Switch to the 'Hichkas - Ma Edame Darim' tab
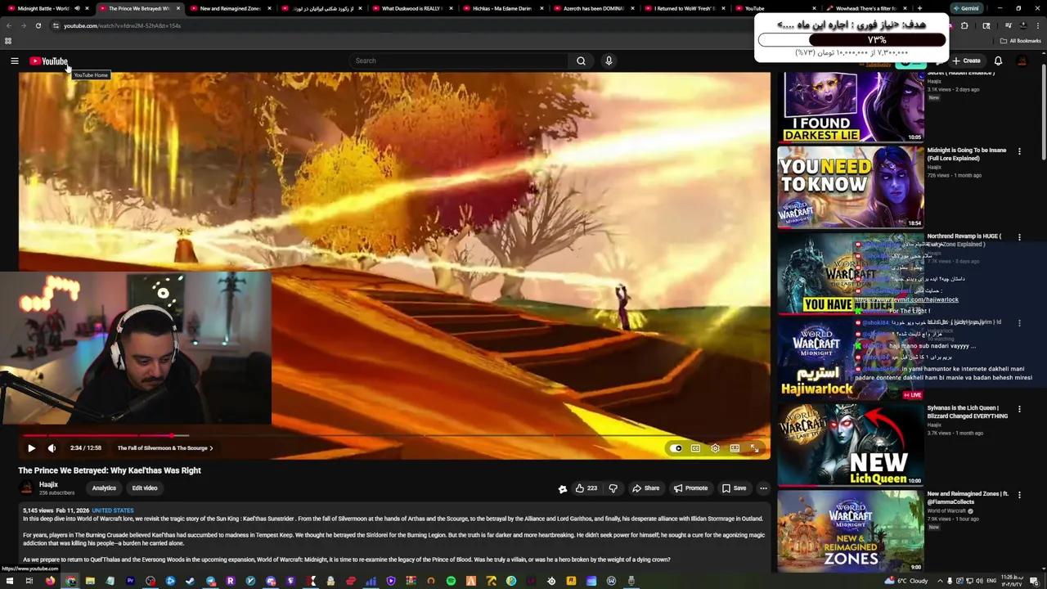Image resolution: width=1047 pixels, height=589 pixels. click(x=504, y=8)
